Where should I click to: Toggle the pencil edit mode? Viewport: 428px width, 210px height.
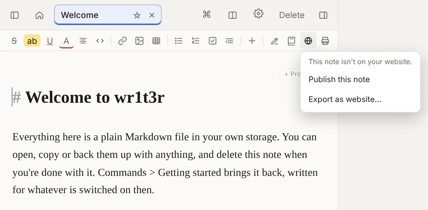tap(274, 41)
